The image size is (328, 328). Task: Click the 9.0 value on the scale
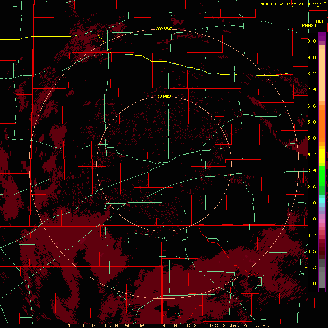[312, 57]
